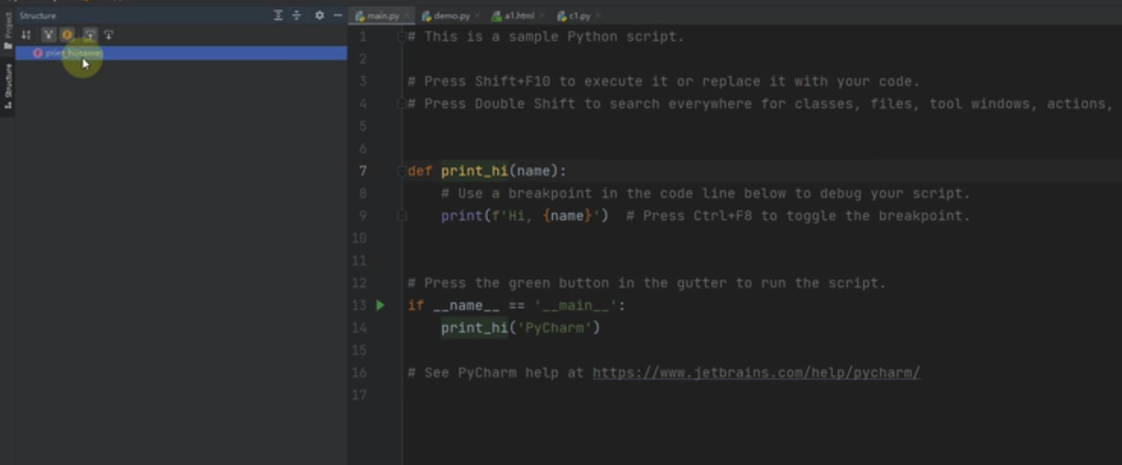Close the demo.py tab

click(477, 16)
